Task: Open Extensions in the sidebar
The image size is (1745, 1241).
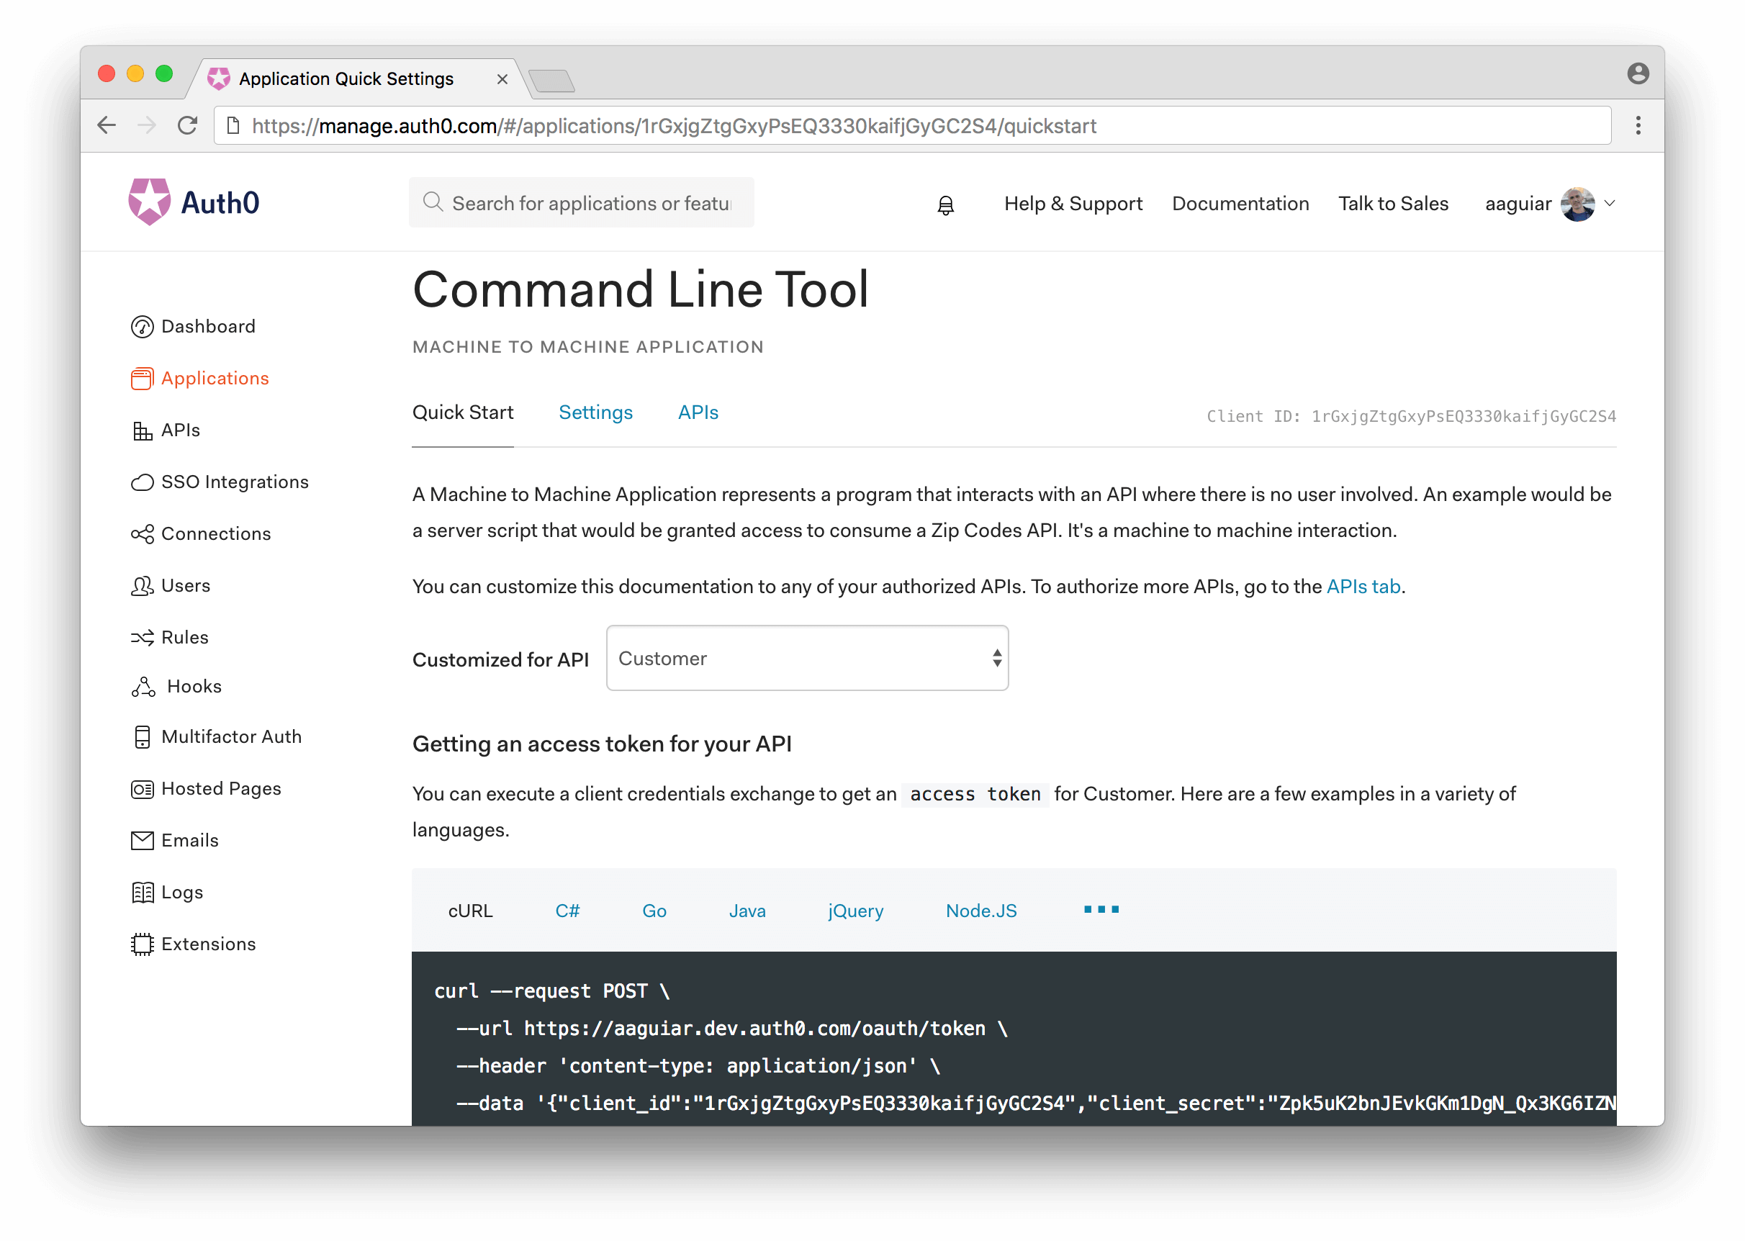Action: click(194, 945)
